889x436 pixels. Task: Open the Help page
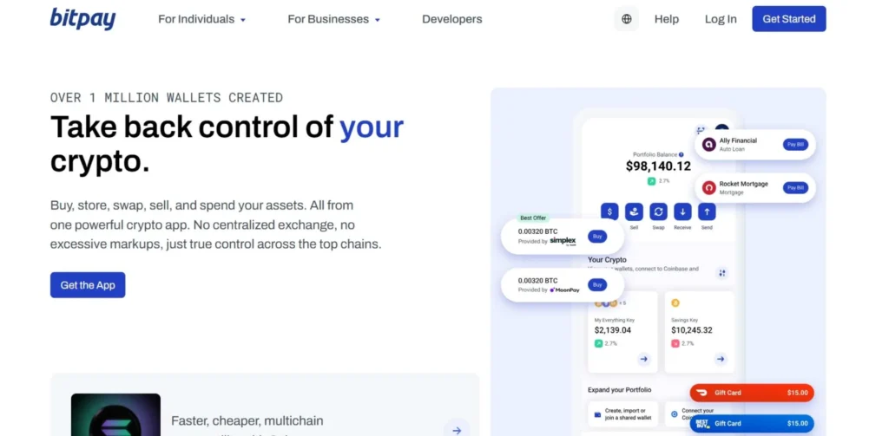pyautogui.click(x=667, y=19)
